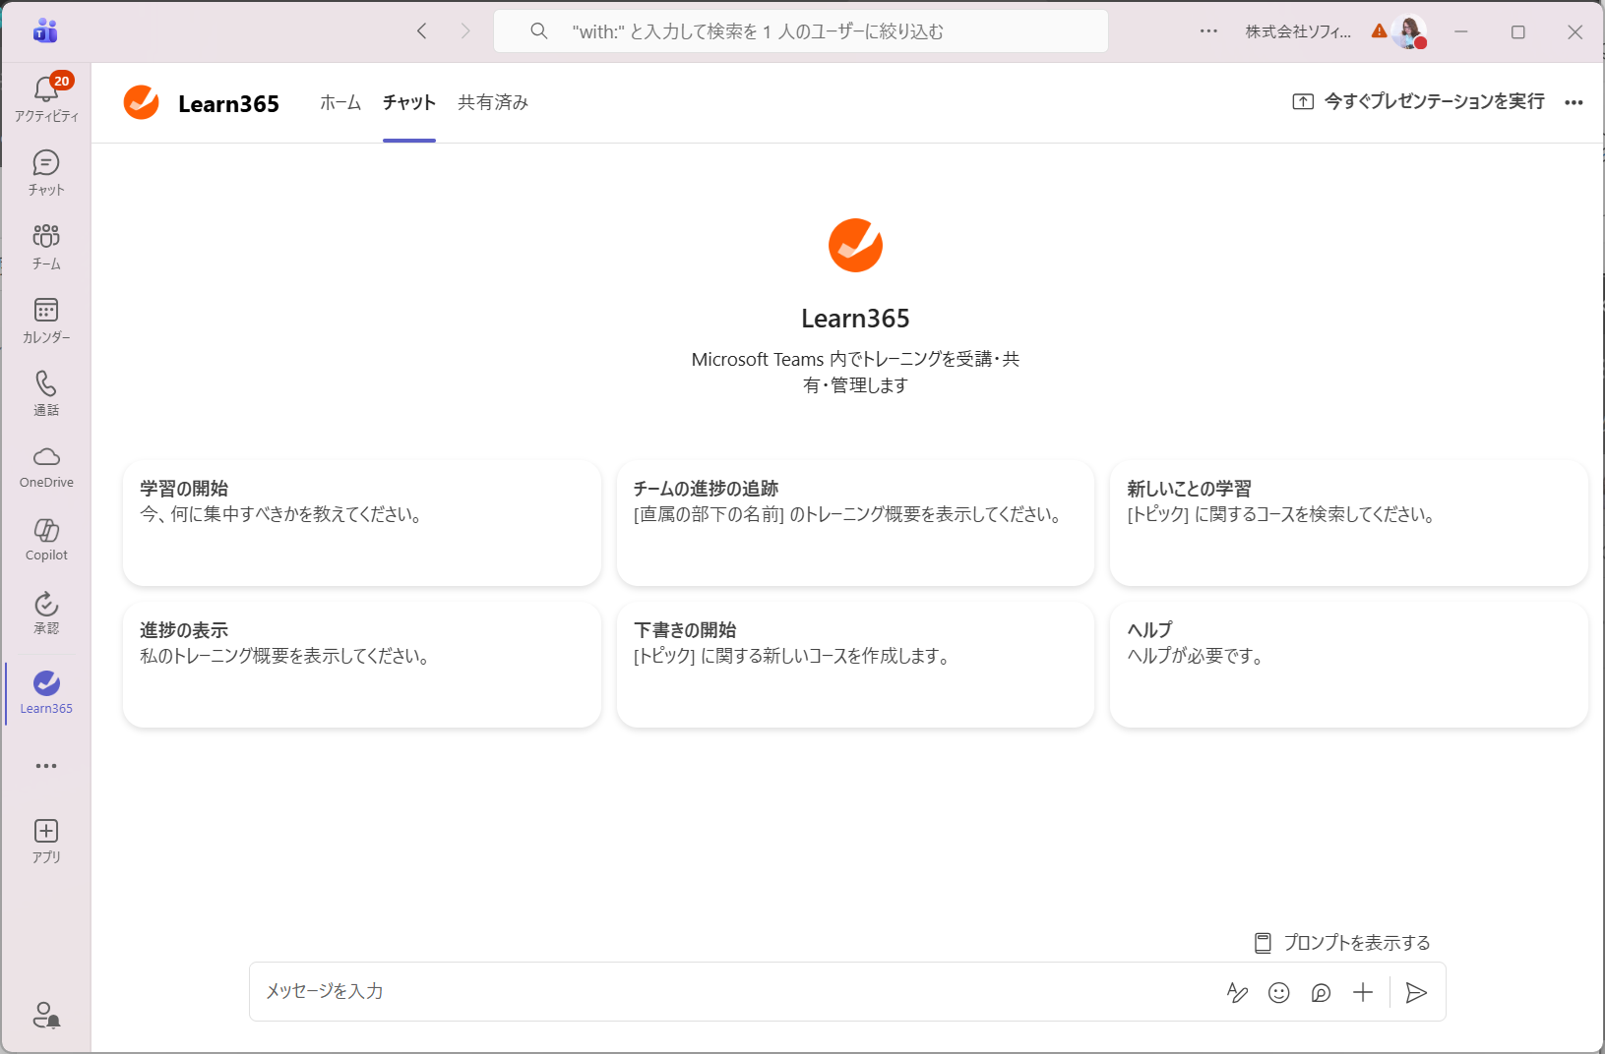Click the Learn365 logo in the header

tap(142, 102)
